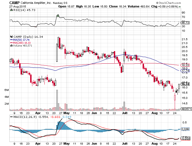Click the tall 6M volume spike bar in April
Image resolution: width=192 pixels, height=146 pixels.
(57, 100)
